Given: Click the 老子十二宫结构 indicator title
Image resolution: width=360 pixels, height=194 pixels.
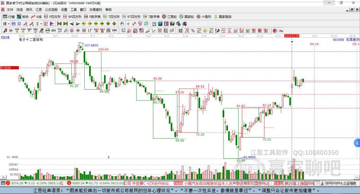Looking at the screenshot, I should [31, 40].
